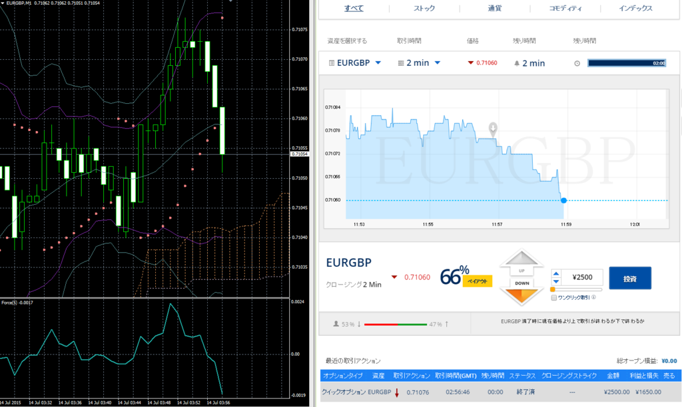Click the 取引時間(GMT) column header
Image resolution: width=682 pixels, height=407 pixels.
(x=456, y=376)
